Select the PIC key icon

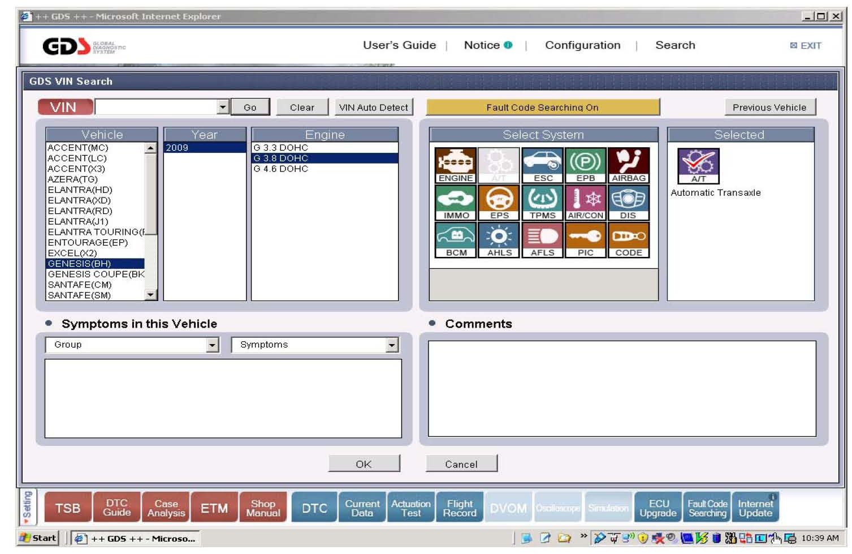[x=585, y=240]
